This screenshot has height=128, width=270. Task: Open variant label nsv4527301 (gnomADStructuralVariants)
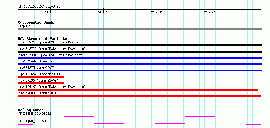(52, 55)
